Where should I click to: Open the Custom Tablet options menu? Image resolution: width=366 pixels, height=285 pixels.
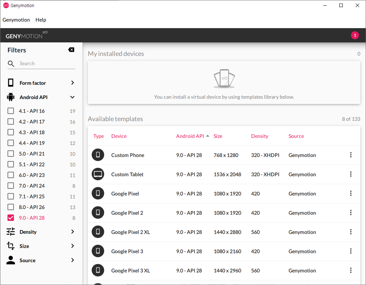pyautogui.click(x=351, y=174)
